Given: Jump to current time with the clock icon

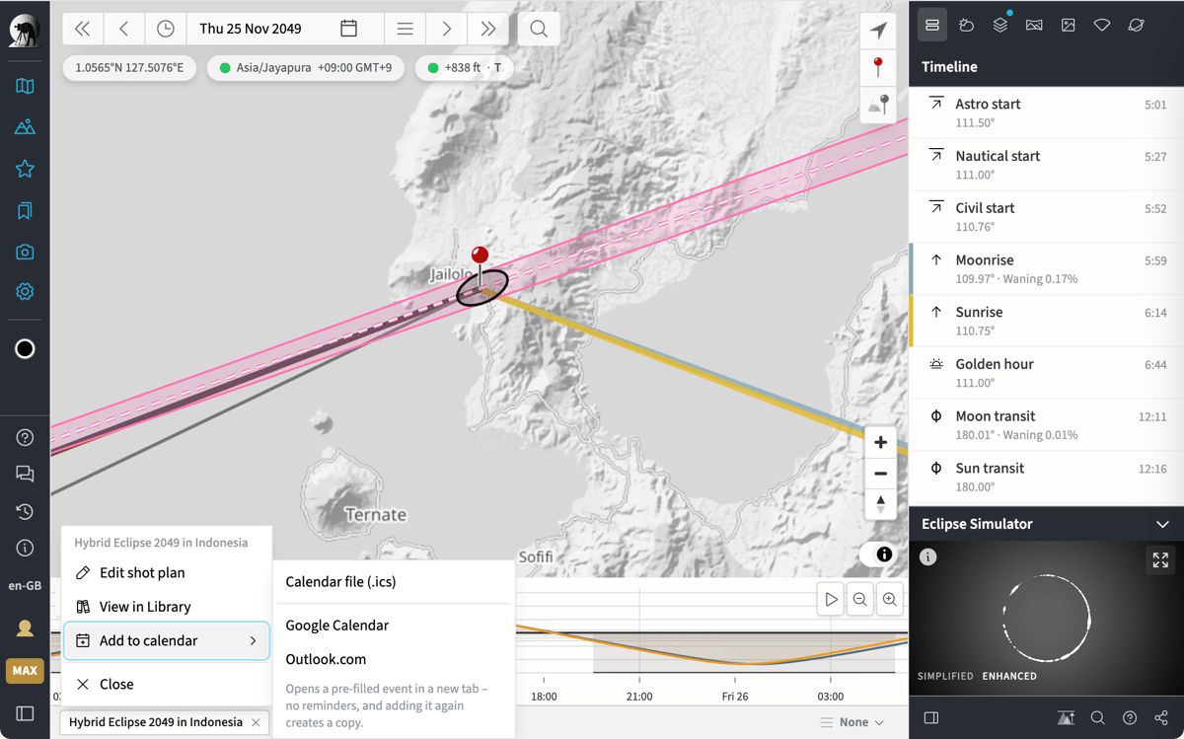Looking at the screenshot, I should click(x=166, y=29).
